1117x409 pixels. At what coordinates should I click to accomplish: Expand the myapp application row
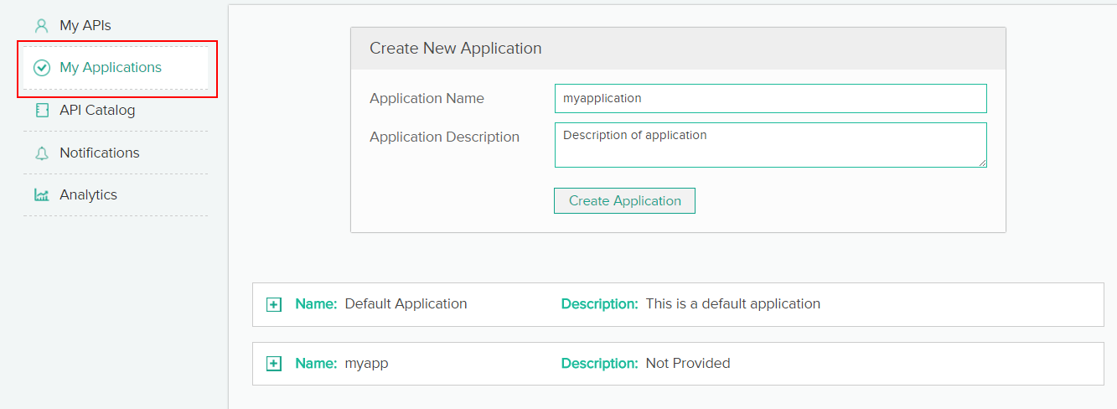tap(273, 364)
